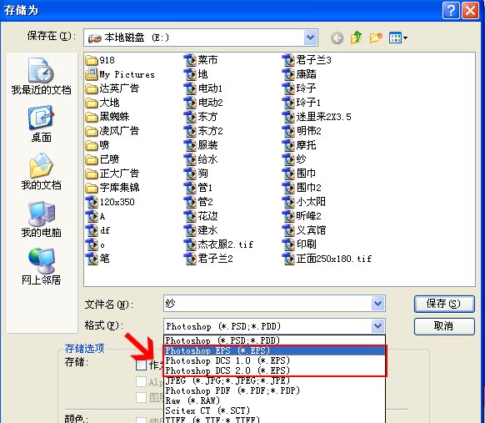
Task: Open the view menu icon
Action: (x=398, y=38)
